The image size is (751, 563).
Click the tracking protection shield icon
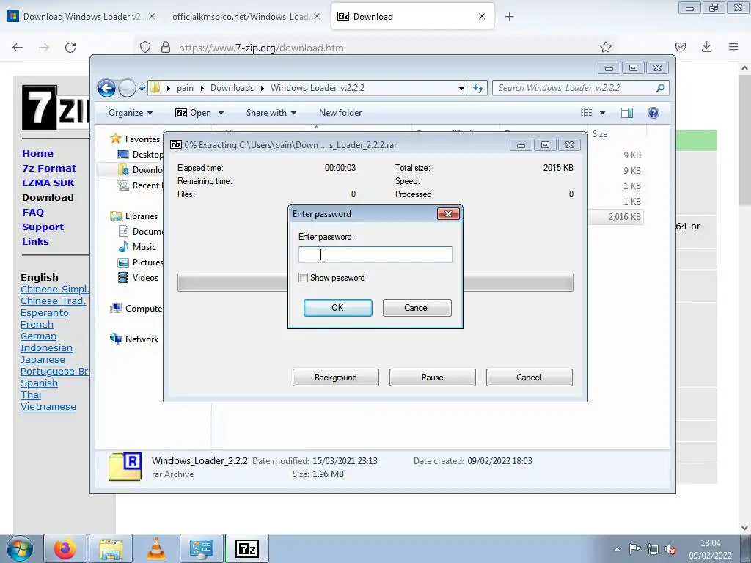[x=145, y=48]
